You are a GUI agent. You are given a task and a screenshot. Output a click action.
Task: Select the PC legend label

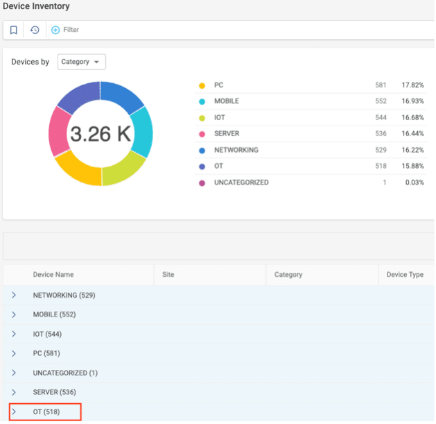[218, 85]
